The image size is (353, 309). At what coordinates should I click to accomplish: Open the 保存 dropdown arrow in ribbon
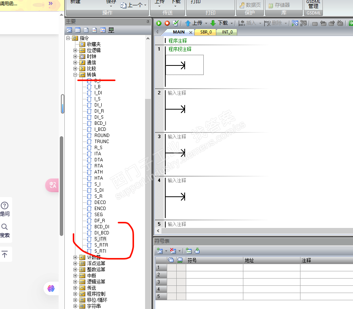pyautogui.click(x=111, y=6)
